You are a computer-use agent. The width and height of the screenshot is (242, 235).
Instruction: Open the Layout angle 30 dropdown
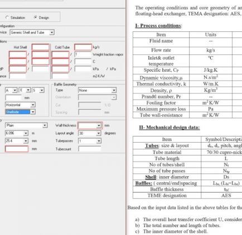[x=99, y=133]
